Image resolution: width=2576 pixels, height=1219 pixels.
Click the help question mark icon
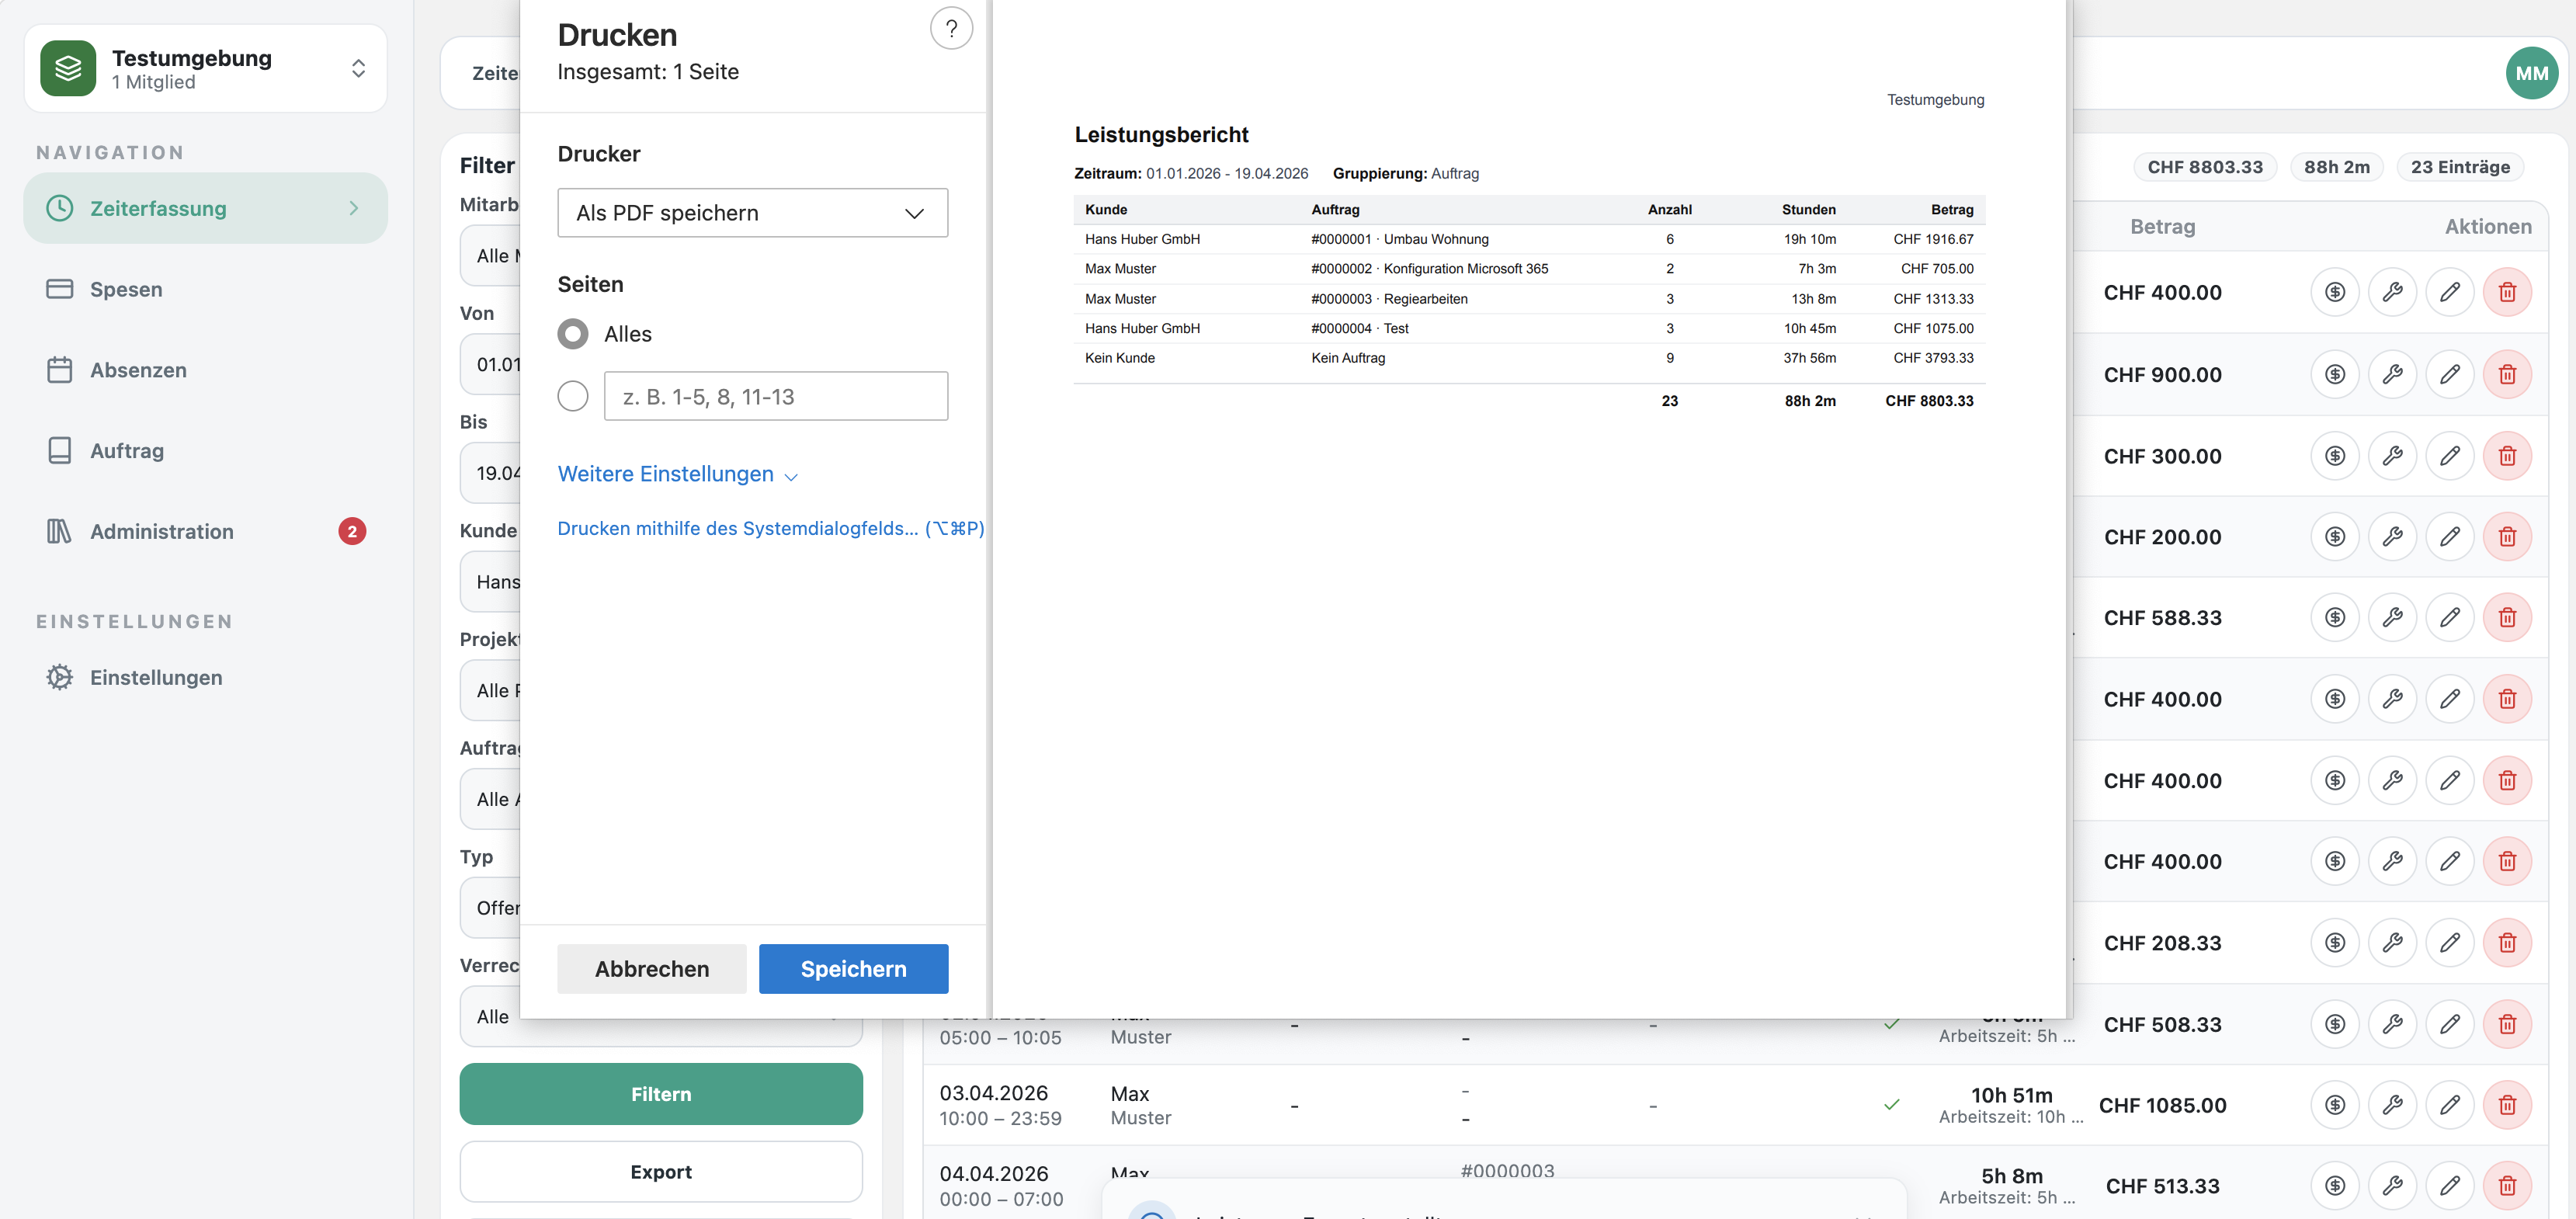[951, 29]
